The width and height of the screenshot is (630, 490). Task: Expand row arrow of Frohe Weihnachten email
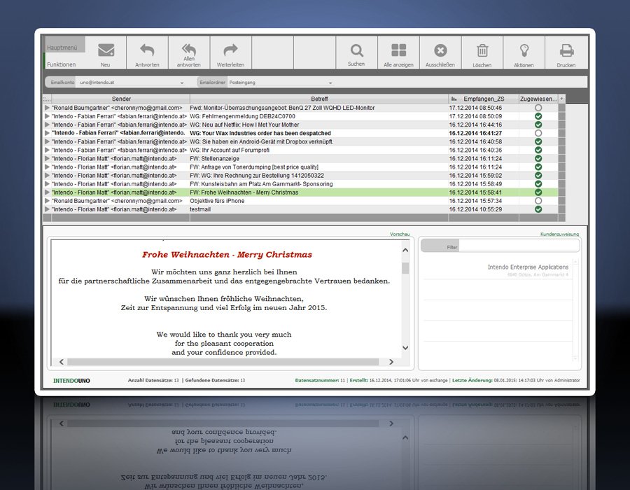click(47, 192)
